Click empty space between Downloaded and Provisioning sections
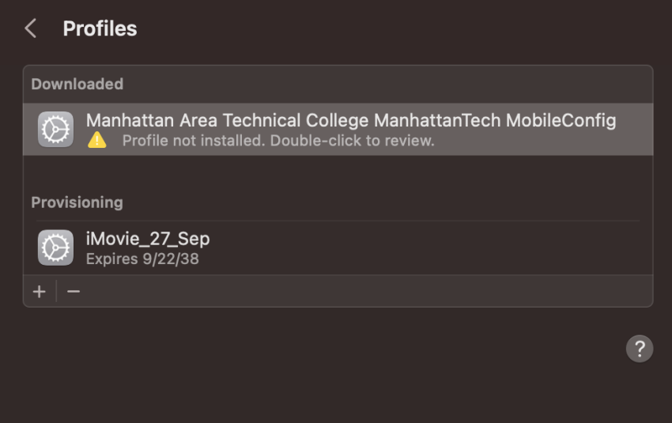Viewport: 672px width, 423px height. (338, 174)
